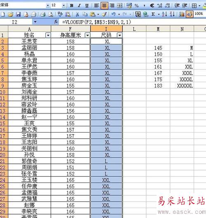Align text left
This screenshot has width=206, height=218.
pyautogui.click(x=96, y=5)
